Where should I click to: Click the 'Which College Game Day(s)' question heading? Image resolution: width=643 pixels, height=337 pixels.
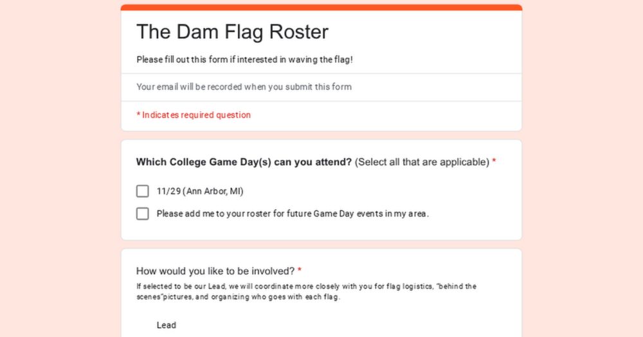point(244,162)
